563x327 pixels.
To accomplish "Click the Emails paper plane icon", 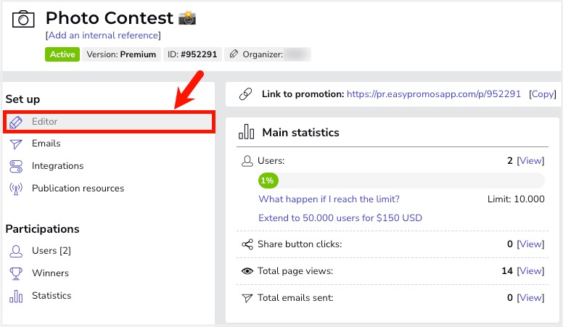I will point(16,144).
